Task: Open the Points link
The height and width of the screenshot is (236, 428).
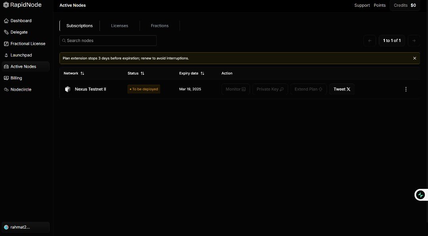Action: click(380, 6)
